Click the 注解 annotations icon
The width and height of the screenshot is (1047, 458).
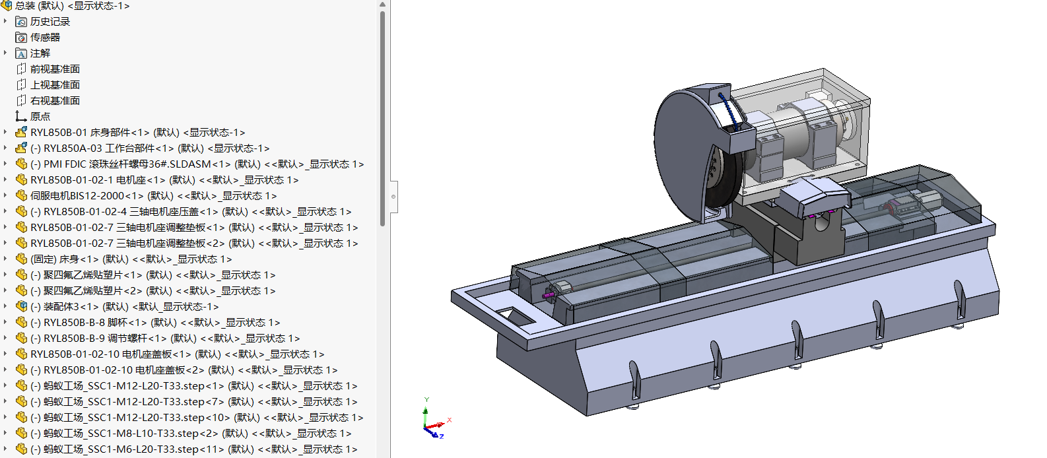coord(21,53)
